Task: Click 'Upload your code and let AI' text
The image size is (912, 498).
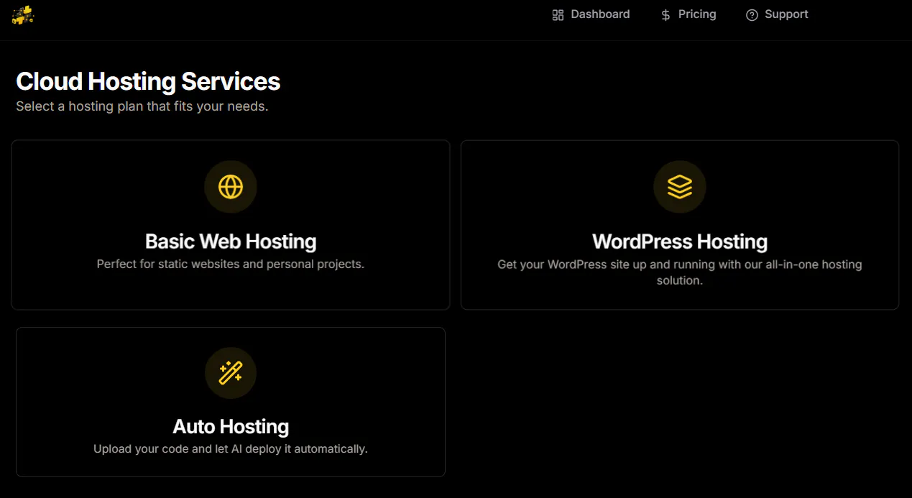Action: pyautogui.click(x=231, y=449)
